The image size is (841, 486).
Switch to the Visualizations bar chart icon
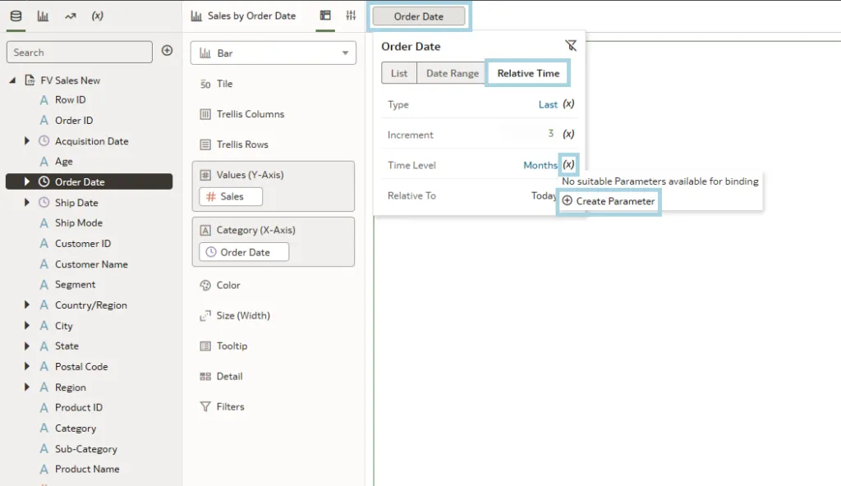coord(43,16)
